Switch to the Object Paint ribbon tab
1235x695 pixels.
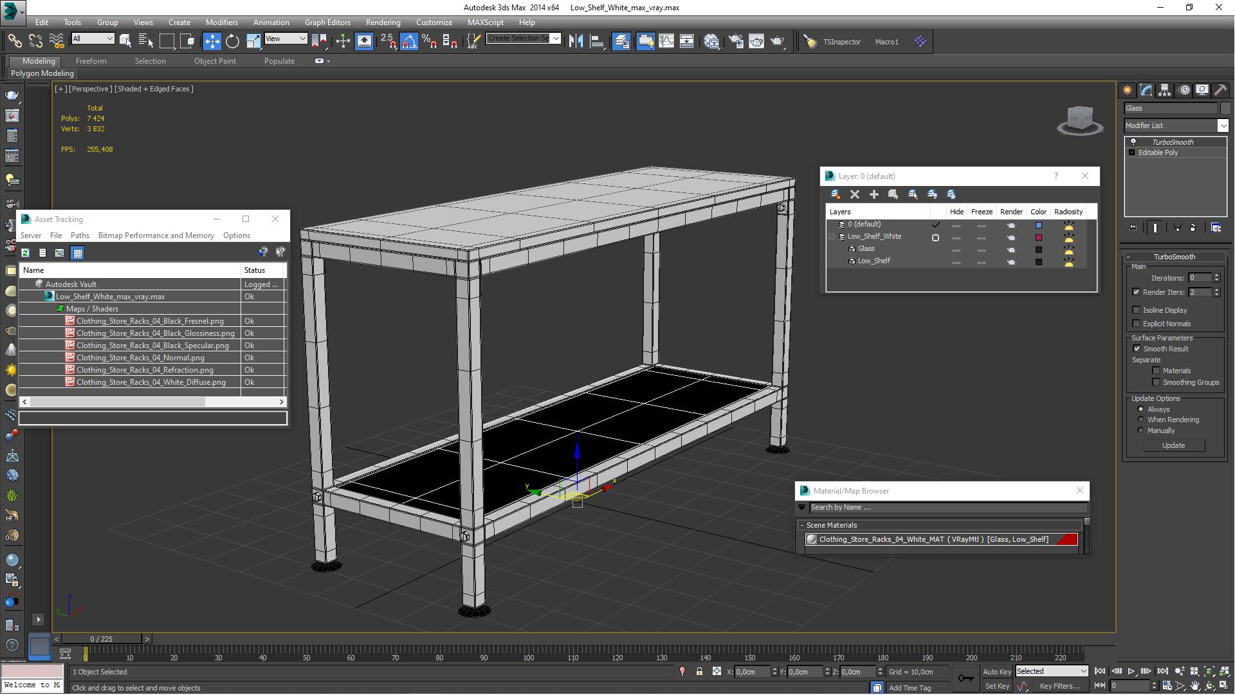click(x=215, y=61)
